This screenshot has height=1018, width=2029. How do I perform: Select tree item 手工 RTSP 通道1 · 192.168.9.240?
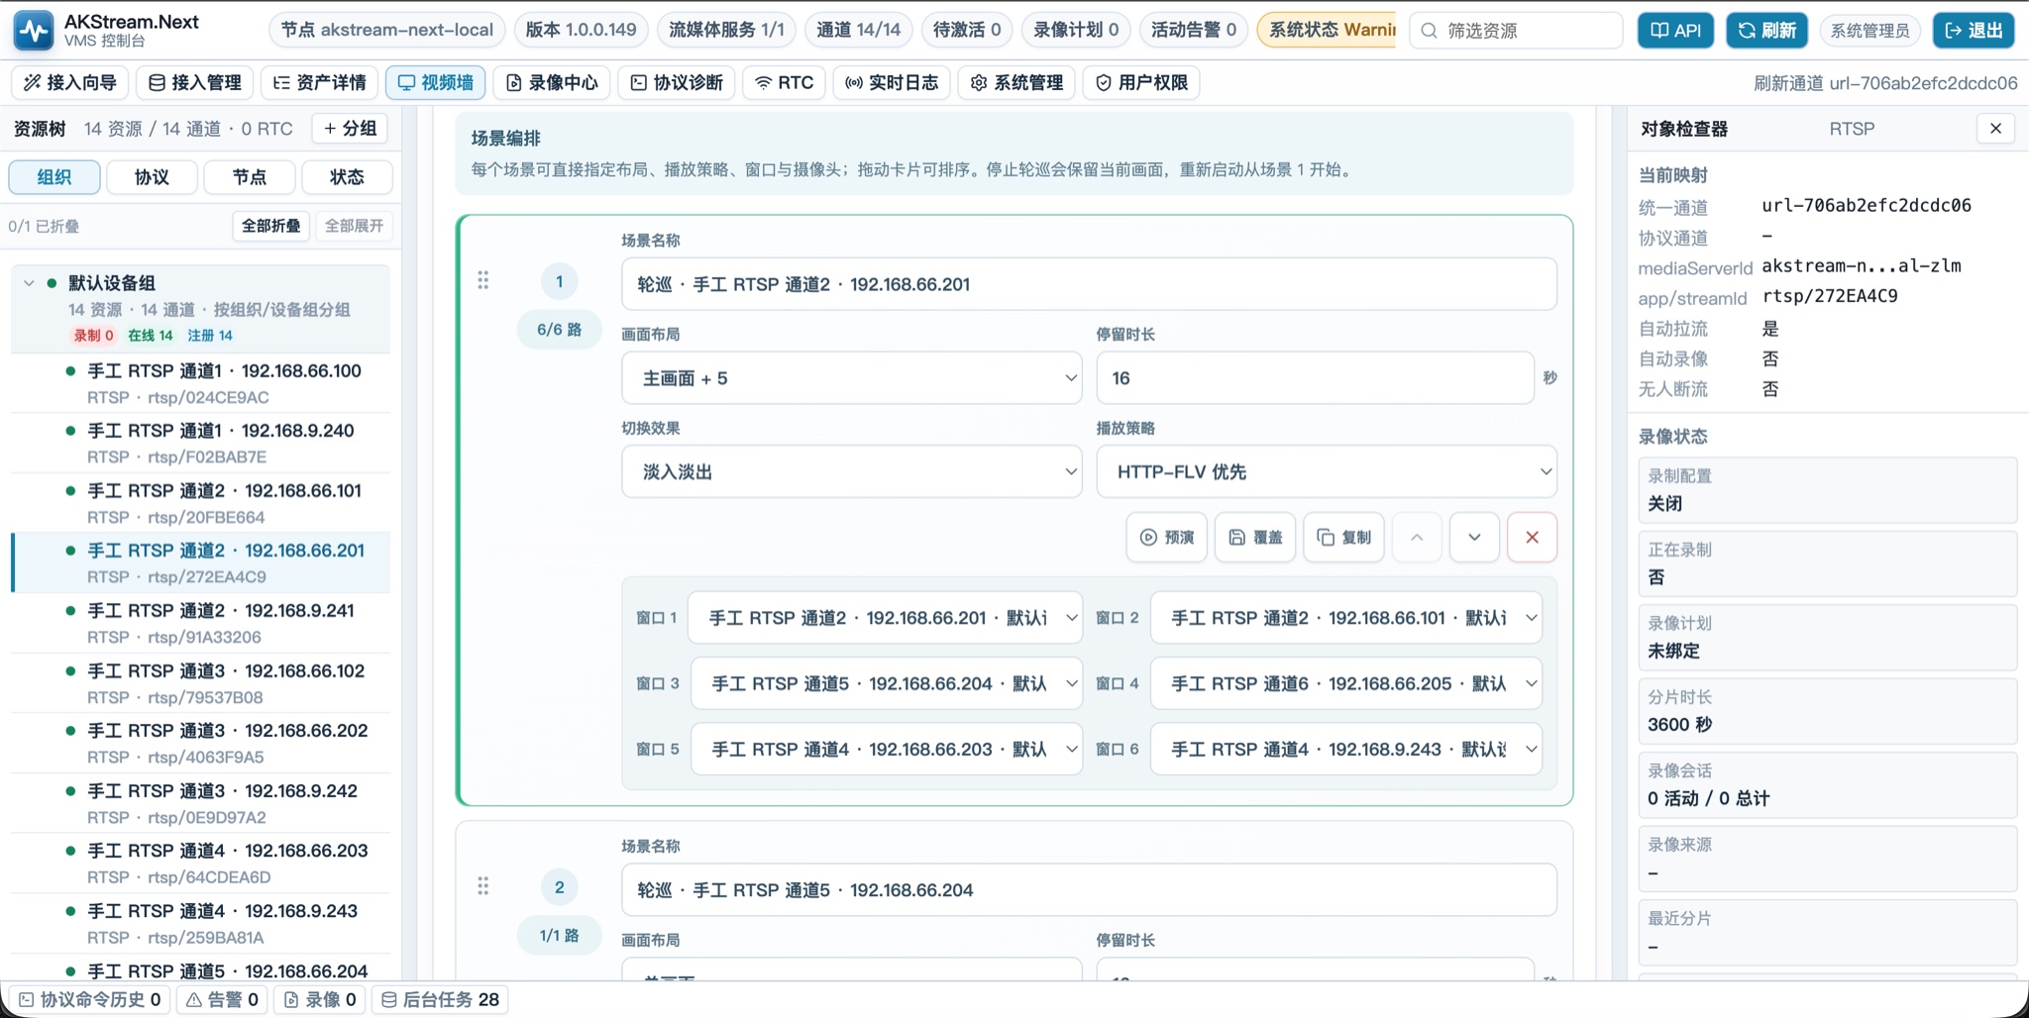pyautogui.click(x=201, y=444)
